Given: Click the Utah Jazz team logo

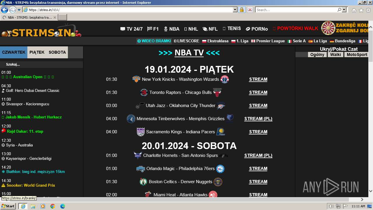Looking at the screenshot, I should click(x=140, y=106).
